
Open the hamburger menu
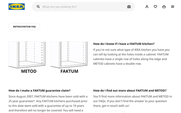173,7
